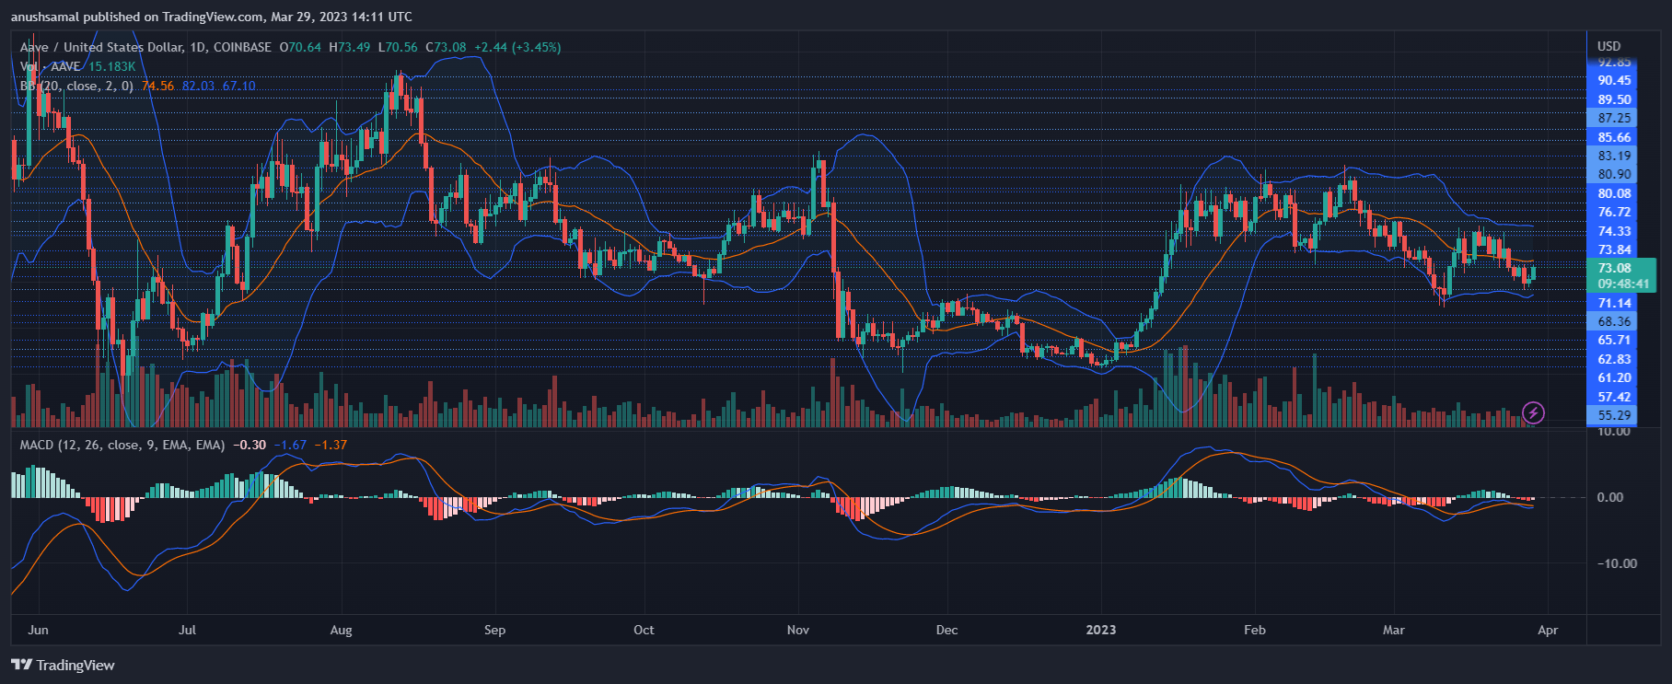Select the 80.08 price level label
The height and width of the screenshot is (684, 1672).
tap(1614, 193)
